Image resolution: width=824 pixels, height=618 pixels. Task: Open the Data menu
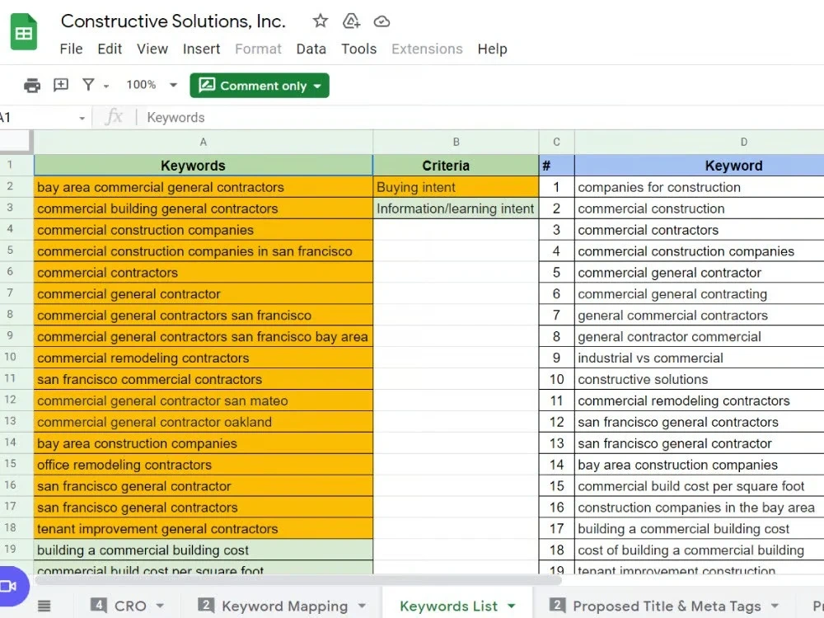coord(311,49)
